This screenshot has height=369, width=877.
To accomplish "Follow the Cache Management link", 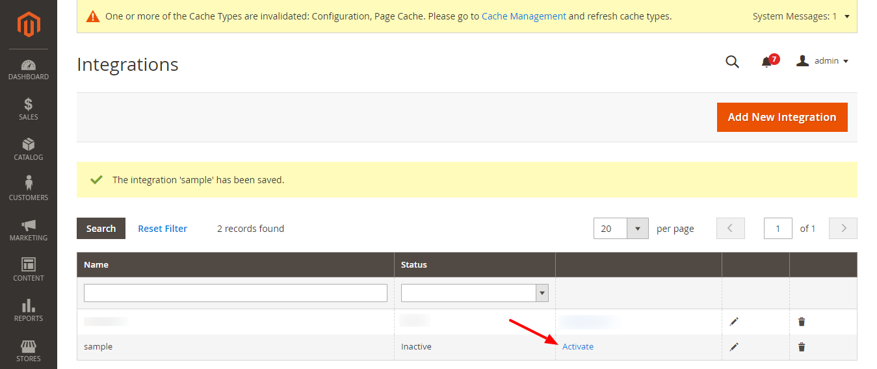I will pyautogui.click(x=523, y=16).
